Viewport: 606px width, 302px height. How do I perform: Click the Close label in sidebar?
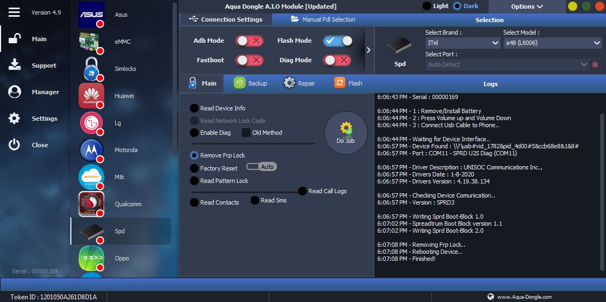(40, 145)
